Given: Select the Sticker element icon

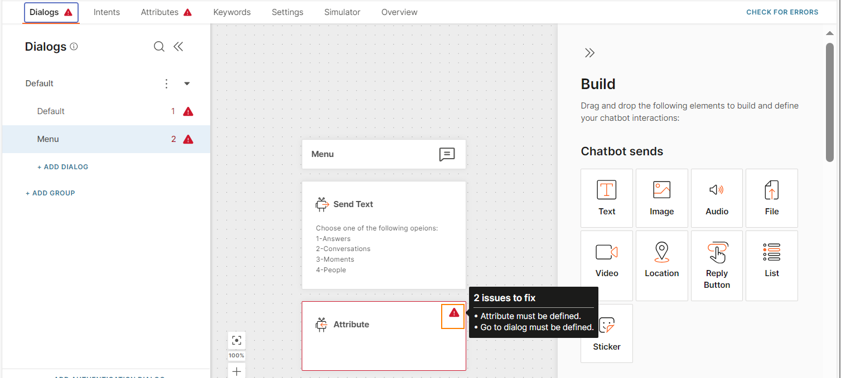Looking at the screenshot, I should pos(606,326).
